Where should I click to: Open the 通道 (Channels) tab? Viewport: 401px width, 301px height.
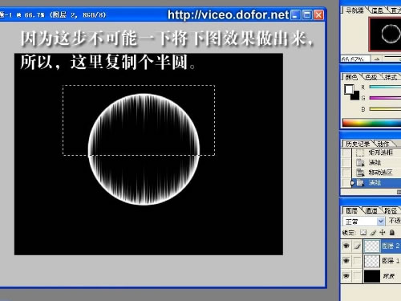[x=371, y=211]
